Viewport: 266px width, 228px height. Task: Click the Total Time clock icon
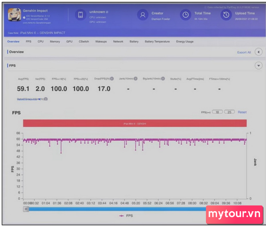click(185, 15)
